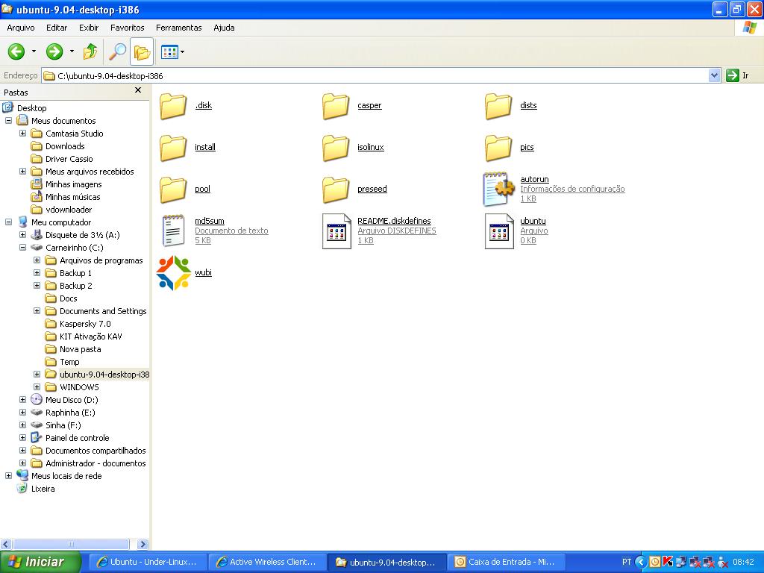Click folder tree scroll left arrow
764x573 pixels.
click(x=6, y=544)
